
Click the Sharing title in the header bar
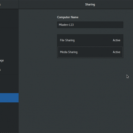point(90,5)
